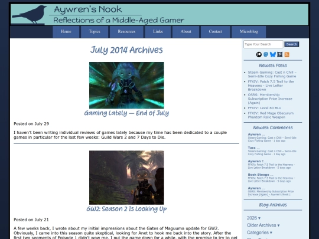Click the Blog Archives sidebar heading

point(273,205)
